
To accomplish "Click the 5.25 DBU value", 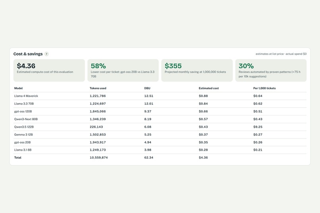I will click(x=148, y=134).
